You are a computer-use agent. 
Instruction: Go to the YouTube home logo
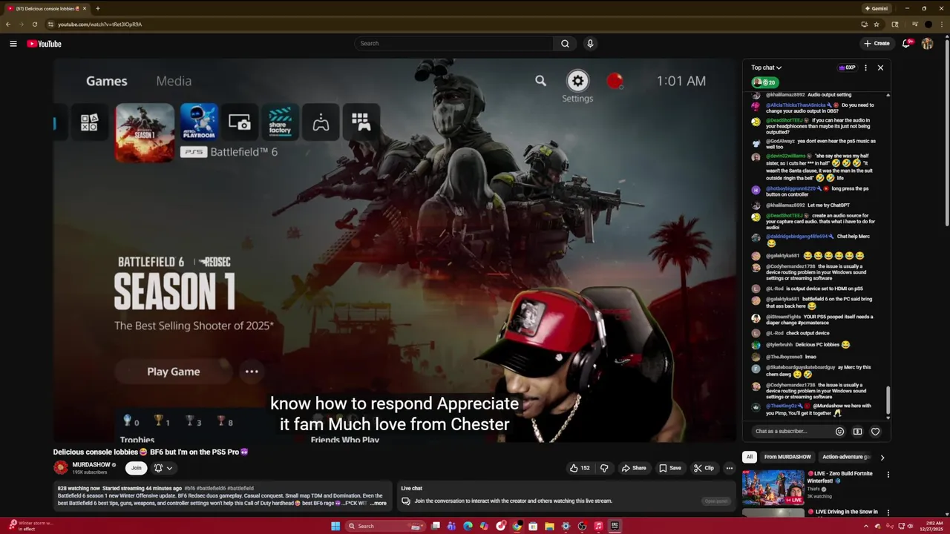click(x=44, y=44)
